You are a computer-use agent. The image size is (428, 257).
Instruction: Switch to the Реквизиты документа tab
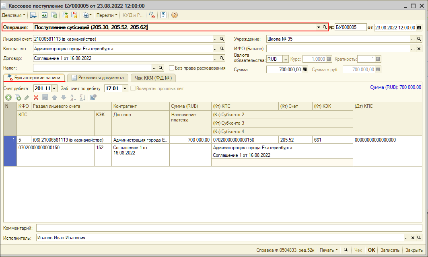[98, 78]
